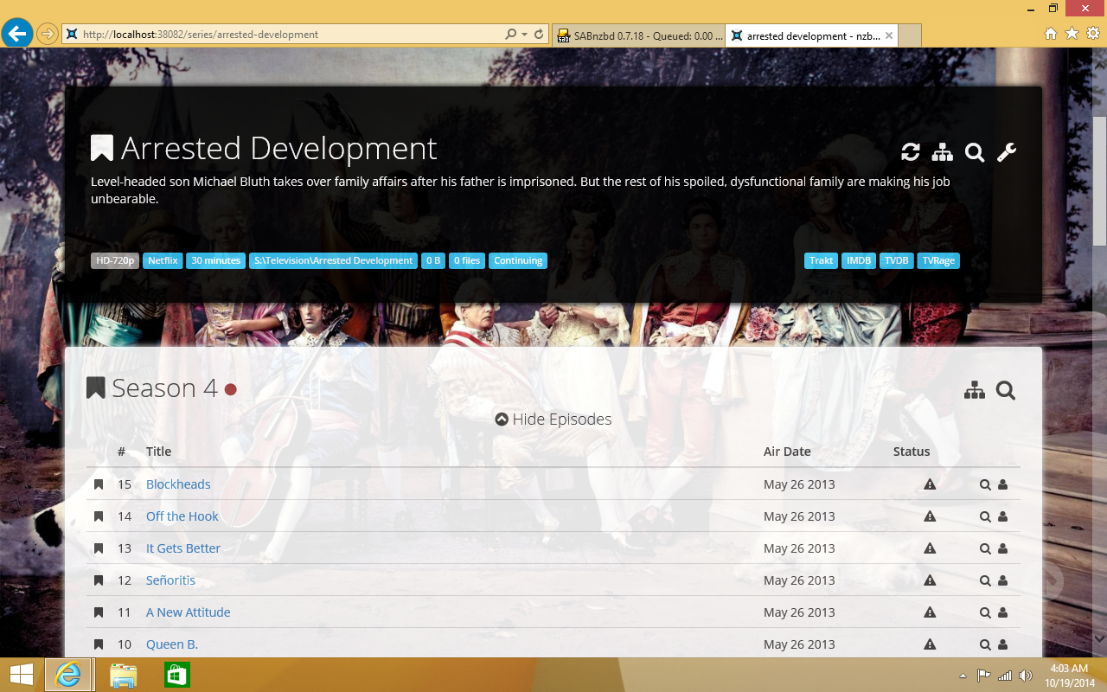Manual search person icon for A New Attitude
Image resolution: width=1107 pixels, height=692 pixels.
[x=1003, y=612]
